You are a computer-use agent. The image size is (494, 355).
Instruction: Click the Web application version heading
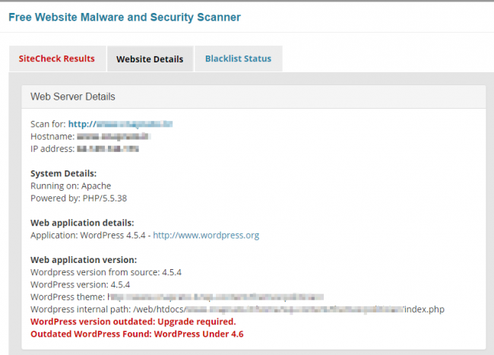coord(84,260)
